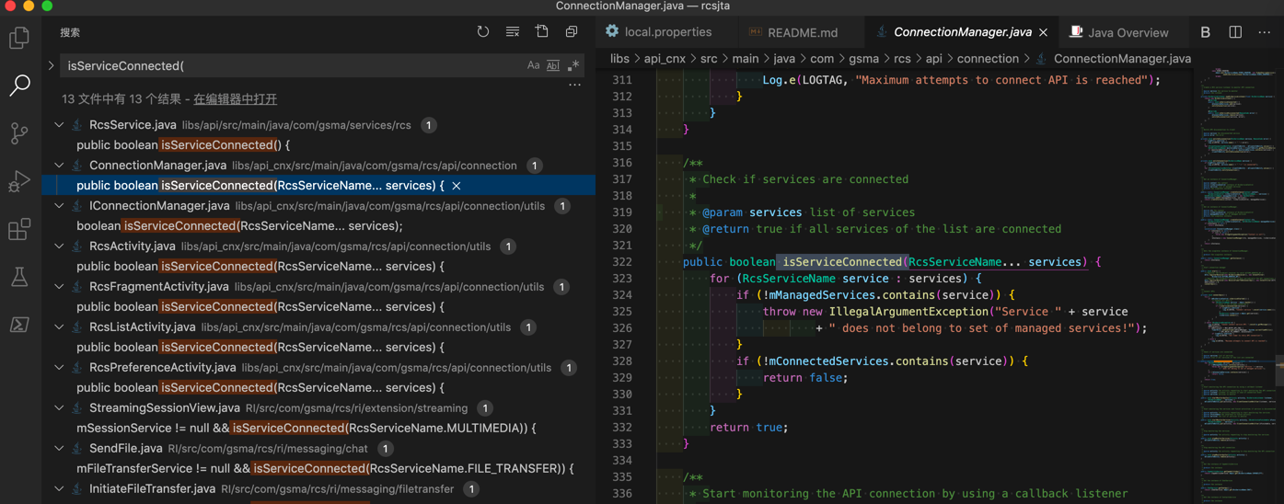Screen dimensions: 1284x504
Task: Open RcsServiceName.MULTIMEDIA match in StreamingSessionView
Action: pyautogui.click(x=307, y=429)
